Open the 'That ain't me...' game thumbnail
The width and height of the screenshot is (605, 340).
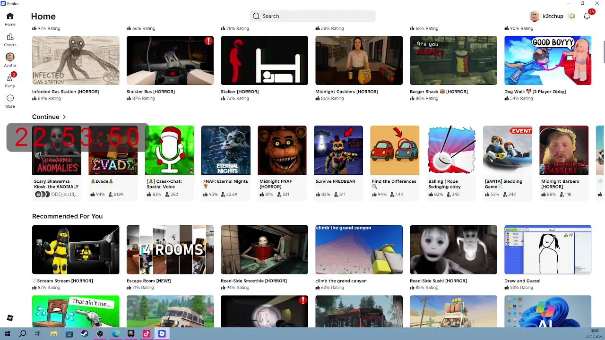[x=76, y=311]
